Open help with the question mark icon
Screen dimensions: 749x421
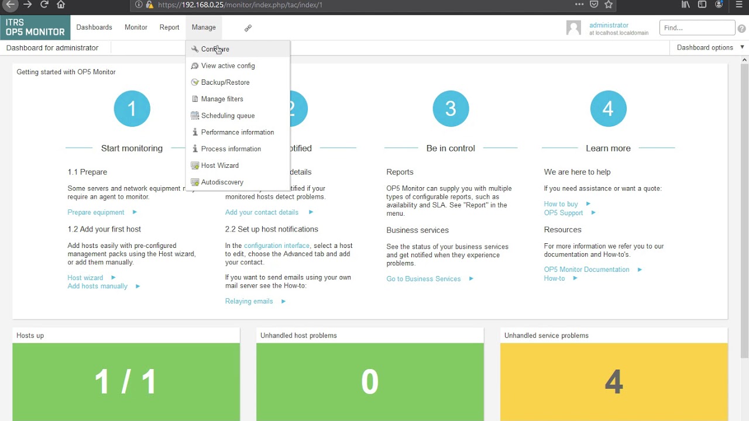point(742,28)
